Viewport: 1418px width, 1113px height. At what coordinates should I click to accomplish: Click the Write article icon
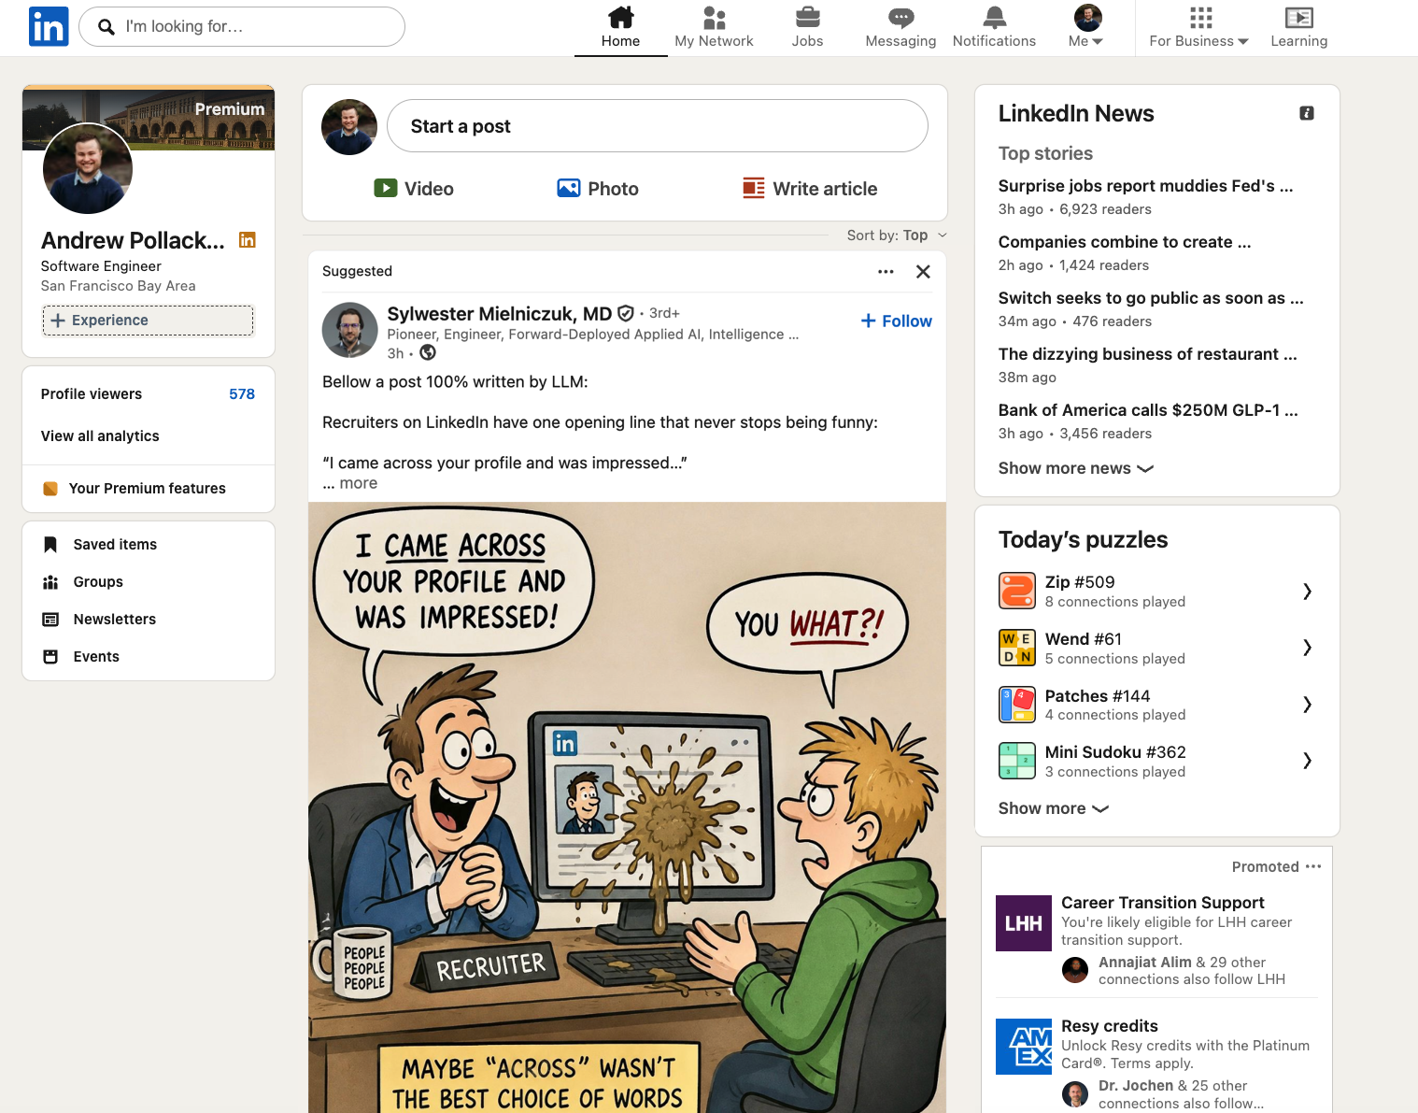(754, 188)
